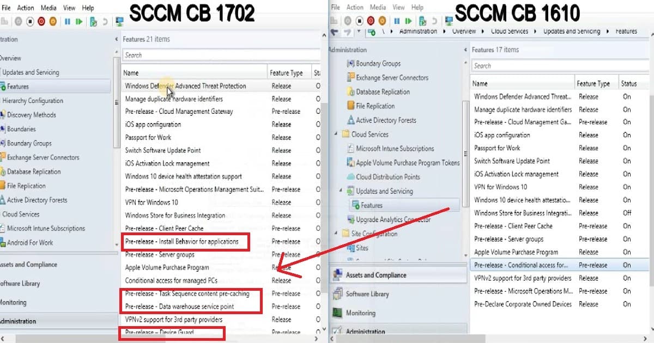Open Action menu in right 1610 window
The height and width of the screenshot is (343, 654).
pos(355,7)
